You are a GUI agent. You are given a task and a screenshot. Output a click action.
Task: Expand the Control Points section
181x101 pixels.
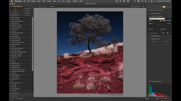coord(149,33)
